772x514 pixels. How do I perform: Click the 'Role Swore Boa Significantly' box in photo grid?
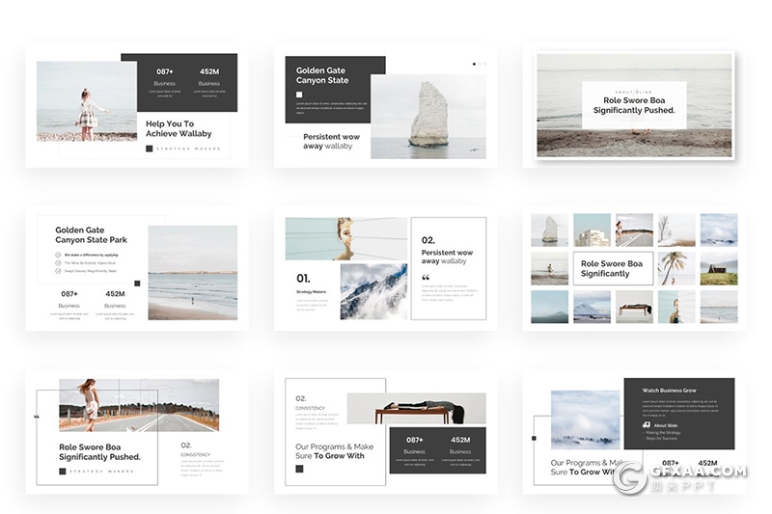[x=611, y=268]
